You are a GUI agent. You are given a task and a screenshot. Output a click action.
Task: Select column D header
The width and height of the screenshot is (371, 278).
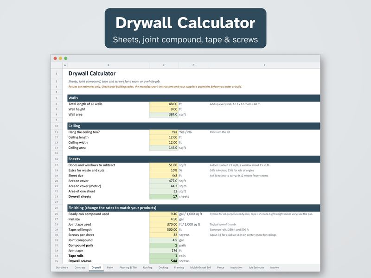193,65
